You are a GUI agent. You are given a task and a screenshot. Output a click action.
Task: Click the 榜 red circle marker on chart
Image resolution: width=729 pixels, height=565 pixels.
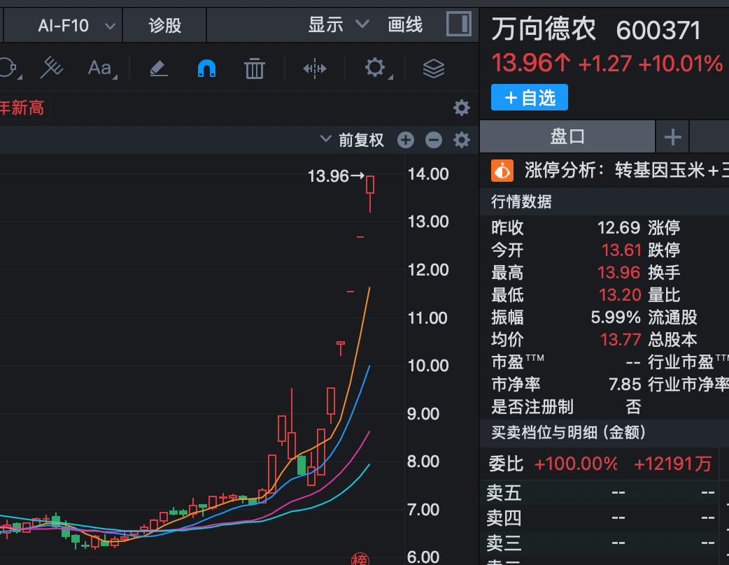click(360, 559)
